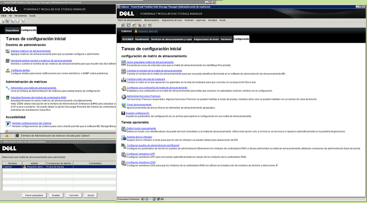Click icon beside Configurar alertas
Viewport: 367px width, 203px height.
click(x=8, y=71)
